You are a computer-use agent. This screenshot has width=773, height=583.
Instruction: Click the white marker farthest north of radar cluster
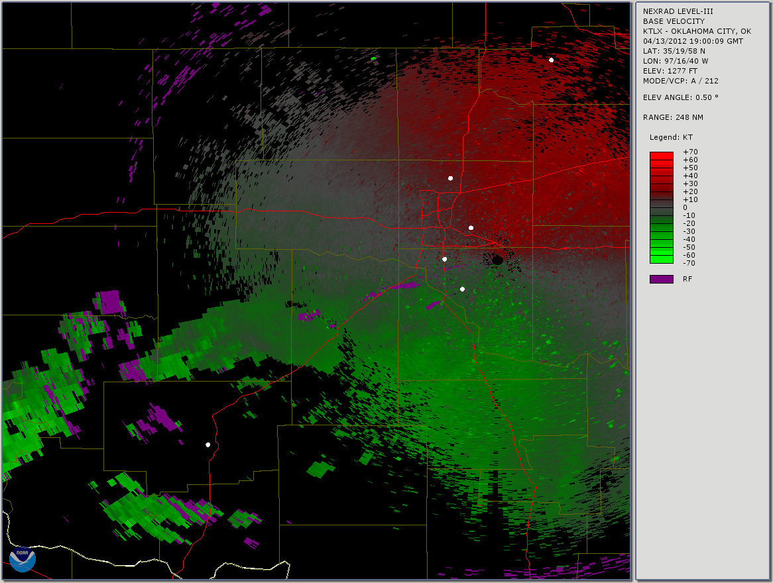point(450,178)
